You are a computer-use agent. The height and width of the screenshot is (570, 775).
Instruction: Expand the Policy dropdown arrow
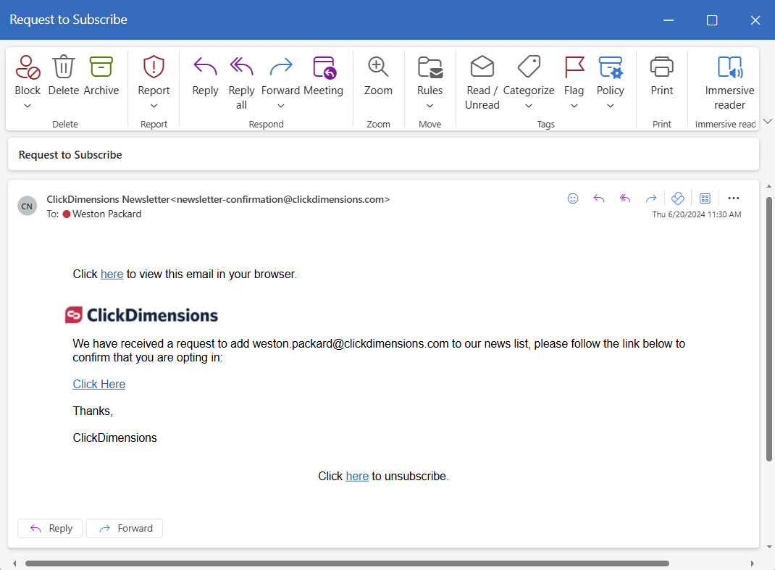pos(611,106)
